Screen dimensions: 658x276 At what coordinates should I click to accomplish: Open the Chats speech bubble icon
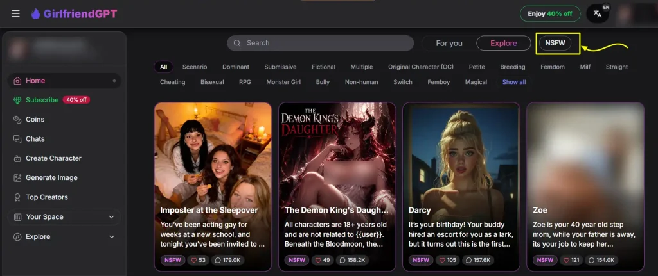[x=17, y=139]
